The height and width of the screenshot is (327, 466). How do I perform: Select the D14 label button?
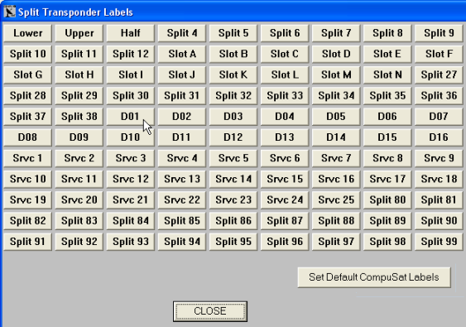pyautogui.click(x=336, y=137)
